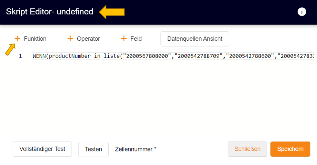
Task: Click the orange plus beside Operator
Action: pos(70,38)
